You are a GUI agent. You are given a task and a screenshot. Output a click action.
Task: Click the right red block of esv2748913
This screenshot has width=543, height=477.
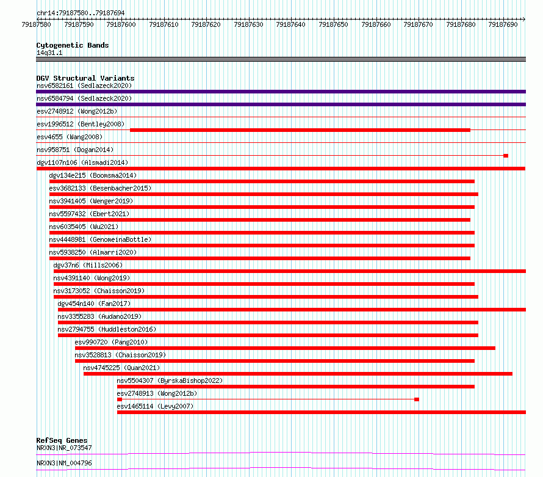417,399
